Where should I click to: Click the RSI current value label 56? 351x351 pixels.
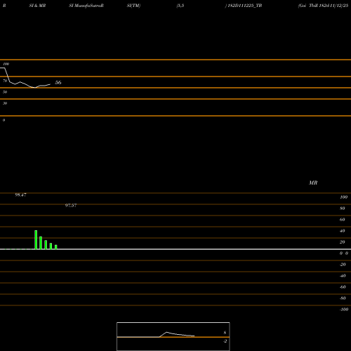tap(58, 82)
